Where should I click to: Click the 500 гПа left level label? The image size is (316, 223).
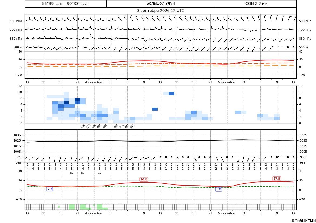[x=16, y=21]
